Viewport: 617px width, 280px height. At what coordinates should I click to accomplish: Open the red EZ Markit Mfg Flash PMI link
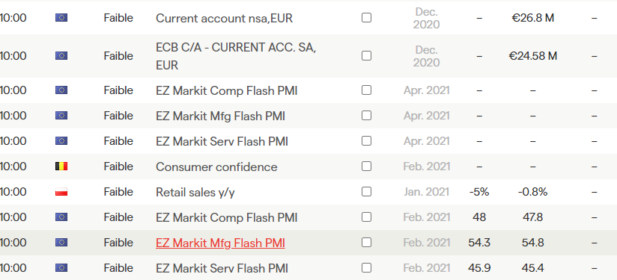(x=220, y=243)
